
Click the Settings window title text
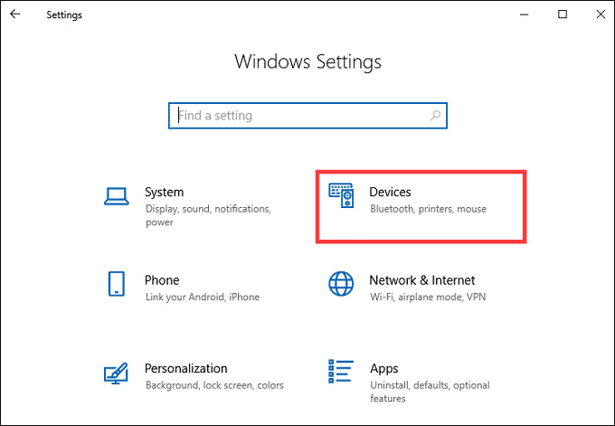[64, 14]
